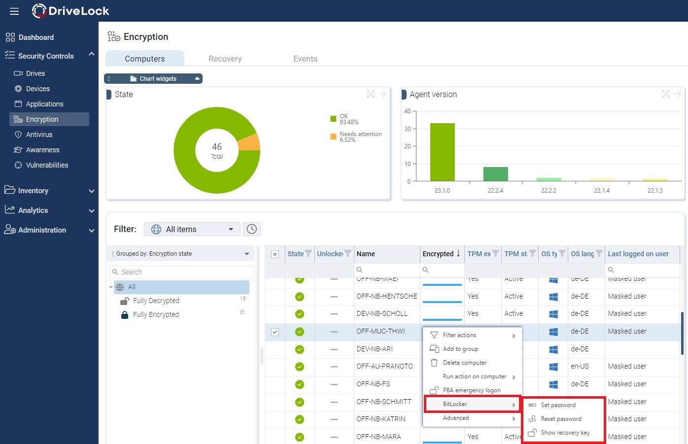Click the Name column search field
Image resolution: width=688 pixels, height=444 pixels.
(387, 270)
